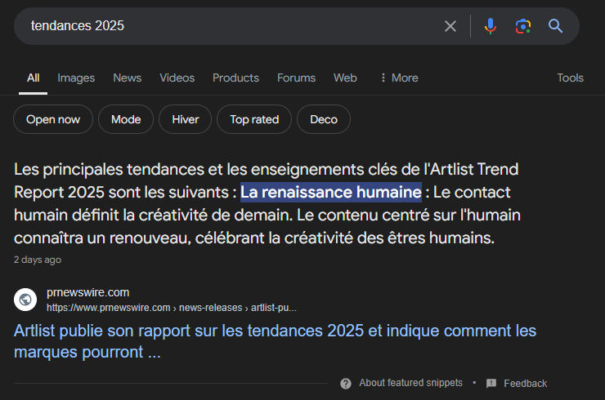Switch to the Images tab
Viewport: 605px width, 400px height.
click(x=76, y=78)
